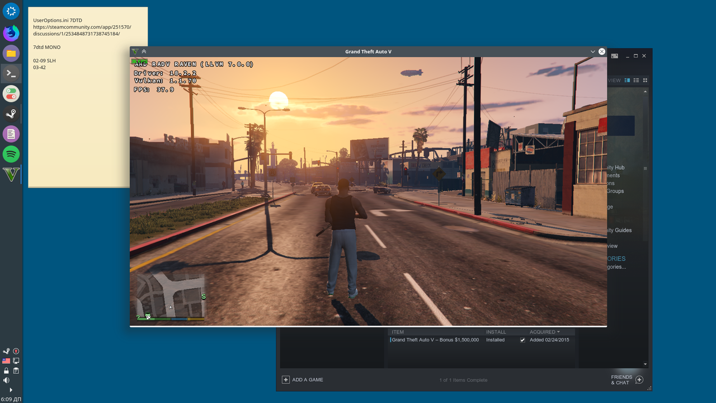Switch Steam library to grid view
Screen dimensions: 716x403
tap(645, 81)
